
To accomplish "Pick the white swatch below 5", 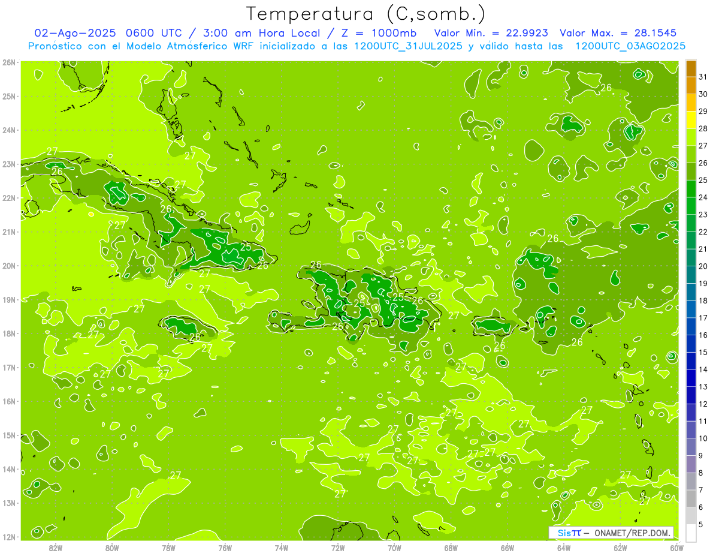I will [x=691, y=533].
